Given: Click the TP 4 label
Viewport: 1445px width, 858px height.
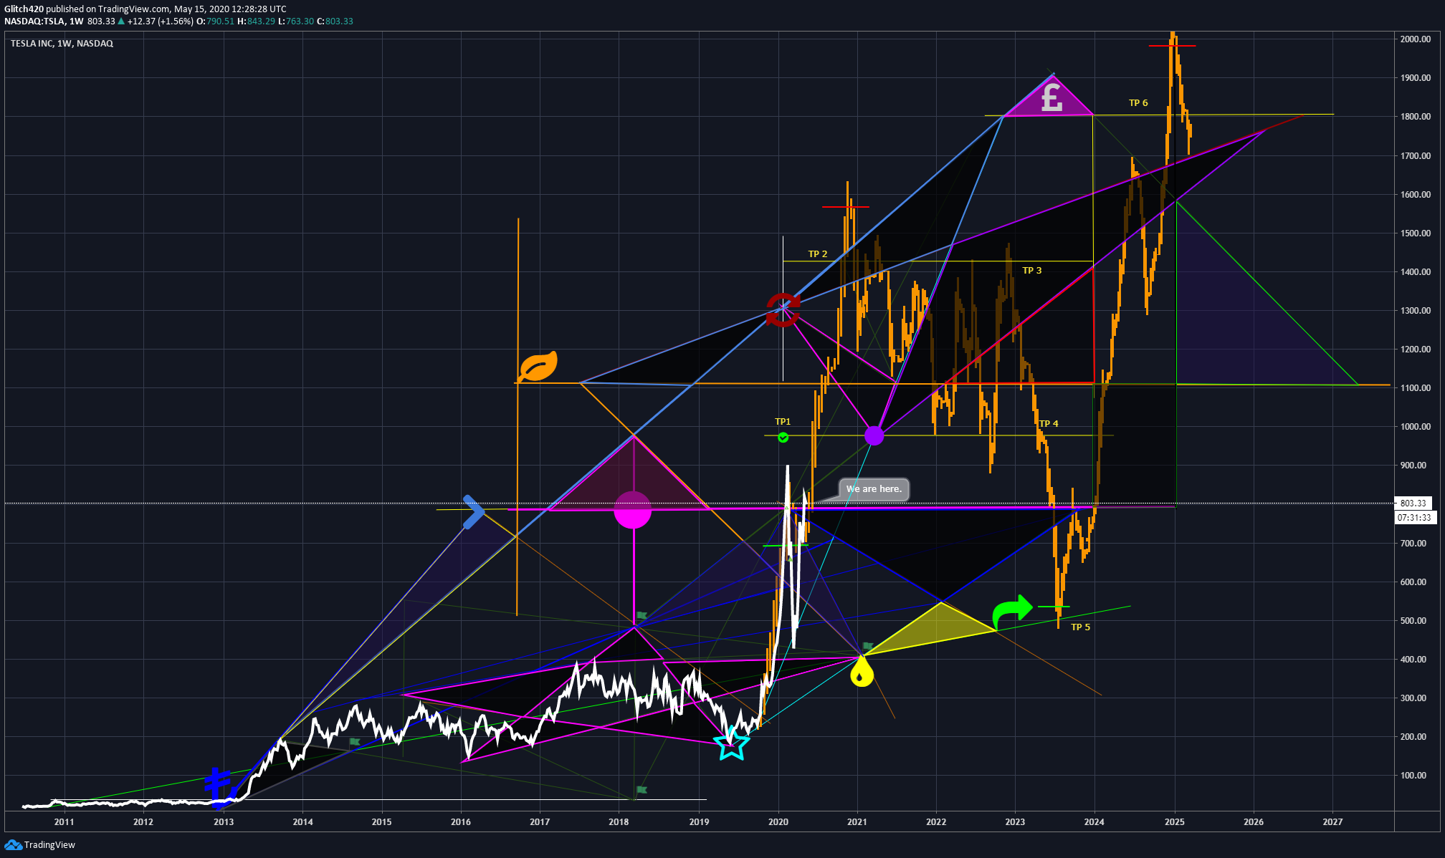Looking at the screenshot, I should click(x=1049, y=424).
